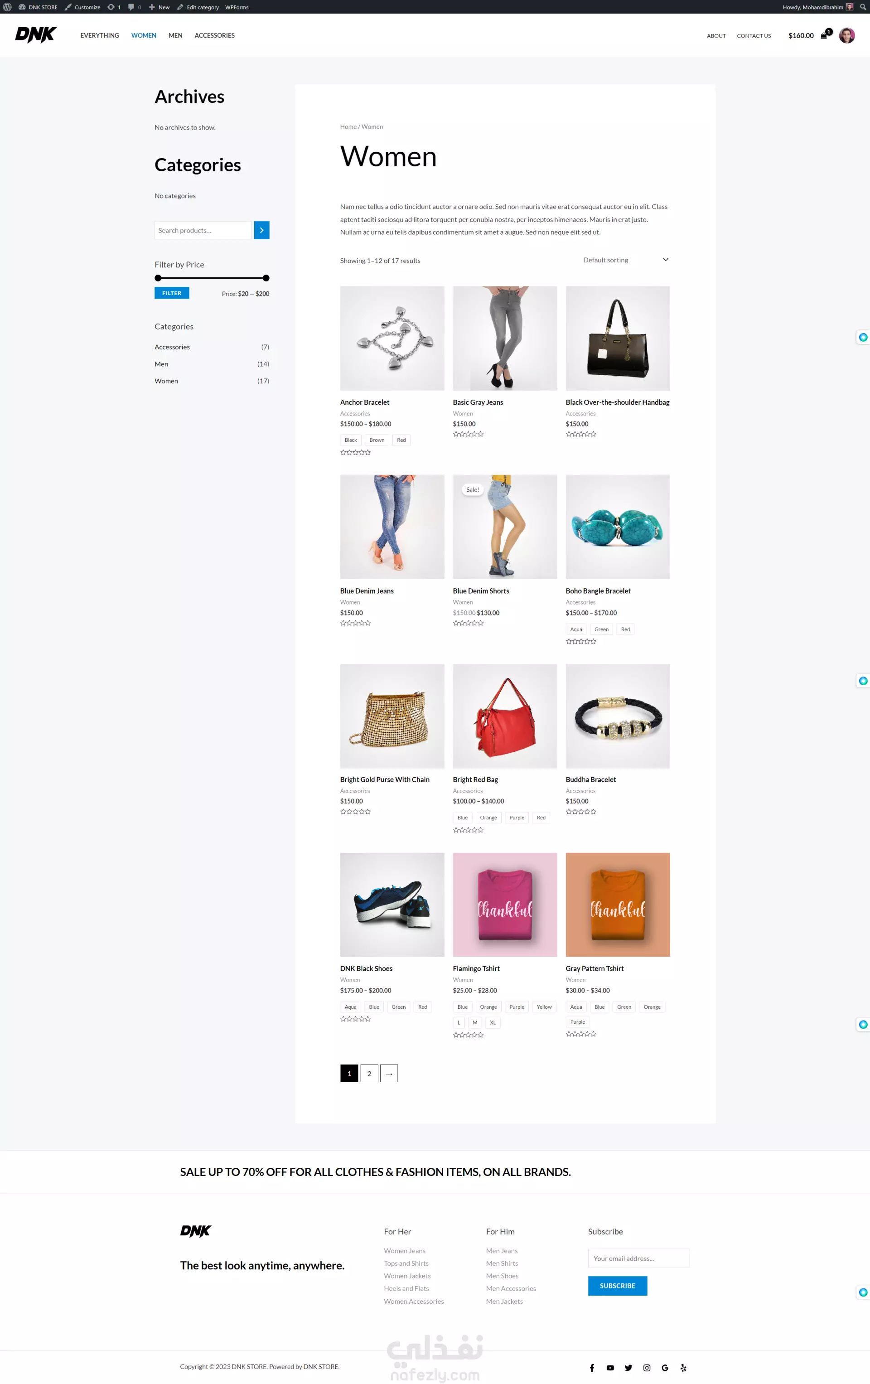Open the Instagram icon in footer

(x=647, y=1368)
